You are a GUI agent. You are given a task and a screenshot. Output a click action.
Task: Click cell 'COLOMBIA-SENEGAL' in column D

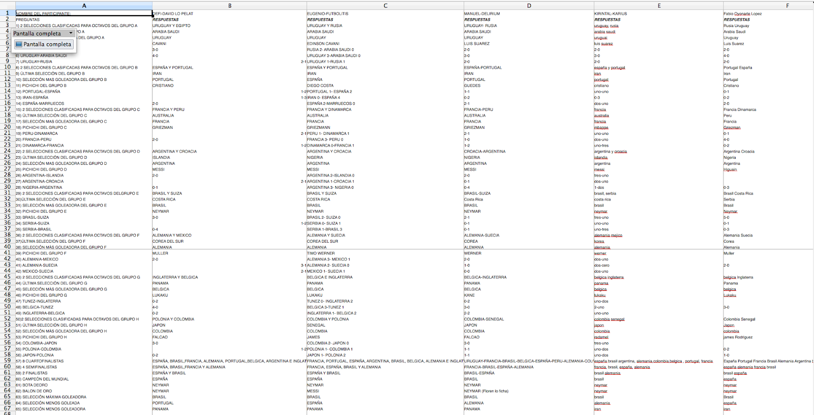tap(484, 319)
